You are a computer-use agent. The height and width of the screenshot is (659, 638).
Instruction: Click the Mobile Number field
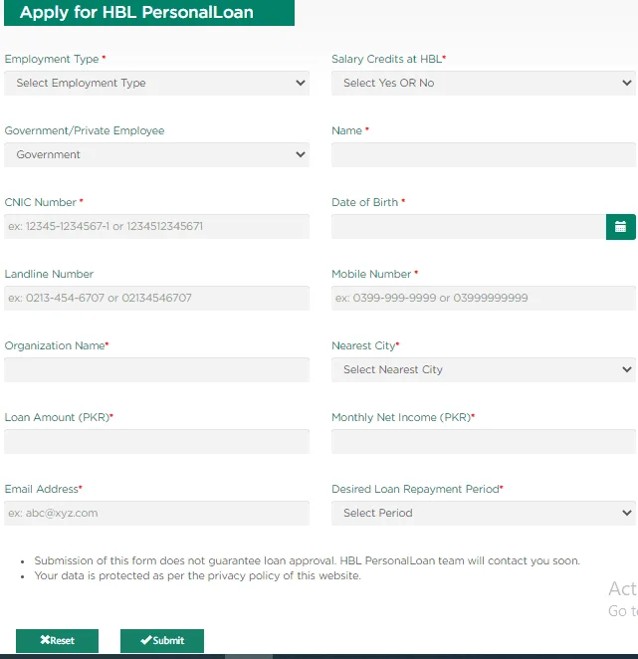pos(484,298)
